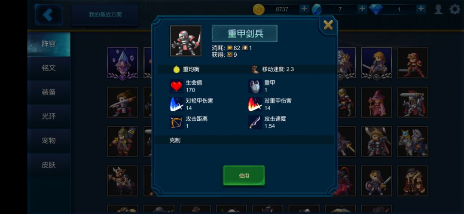Click the 对重甲伤害 flame sword icon
464x214 pixels.
(x=255, y=104)
